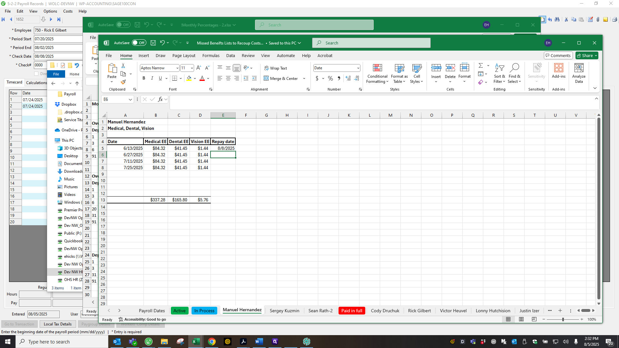Switch to Page Layout view in status bar
Image resolution: width=619 pixels, height=348 pixels.
pyautogui.click(x=521, y=319)
